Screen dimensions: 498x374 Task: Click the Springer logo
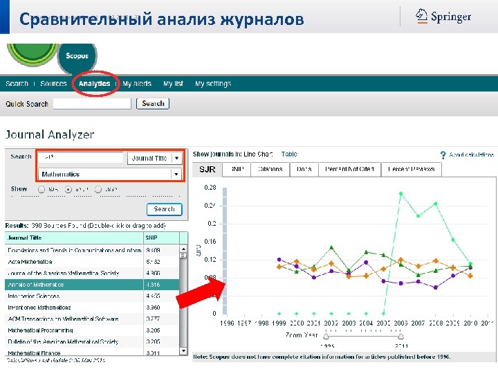tap(443, 16)
